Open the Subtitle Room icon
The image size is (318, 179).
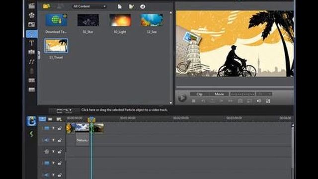click(x=31, y=89)
